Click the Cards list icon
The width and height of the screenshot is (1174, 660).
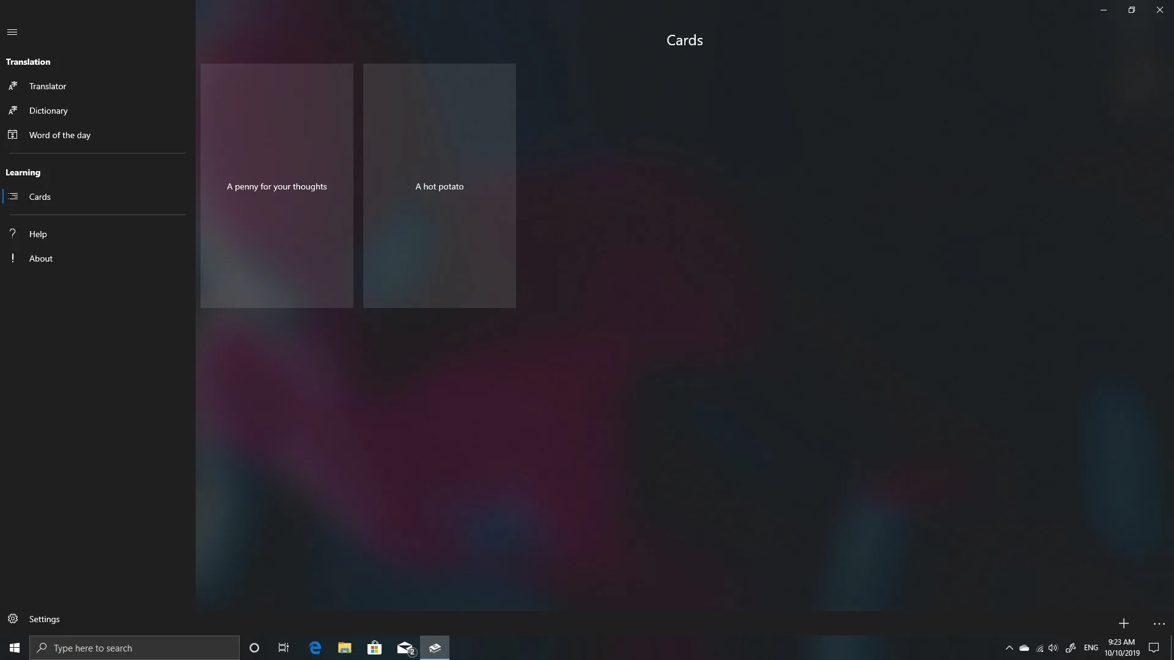(13, 197)
